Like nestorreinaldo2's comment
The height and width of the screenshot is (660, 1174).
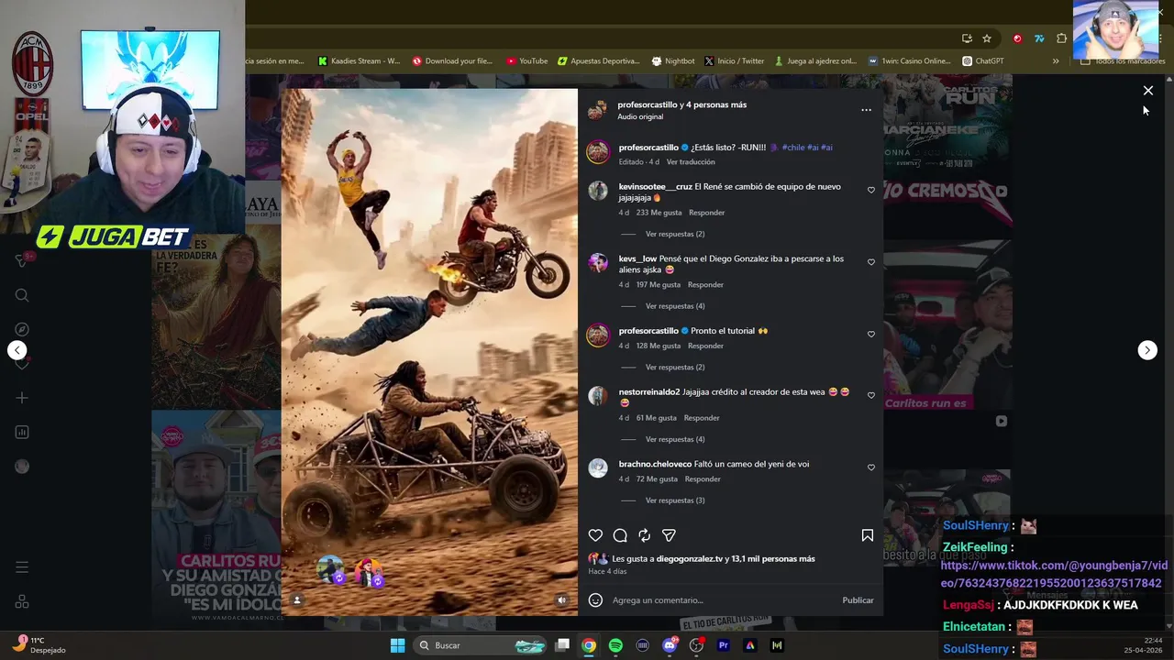(871, 395)
